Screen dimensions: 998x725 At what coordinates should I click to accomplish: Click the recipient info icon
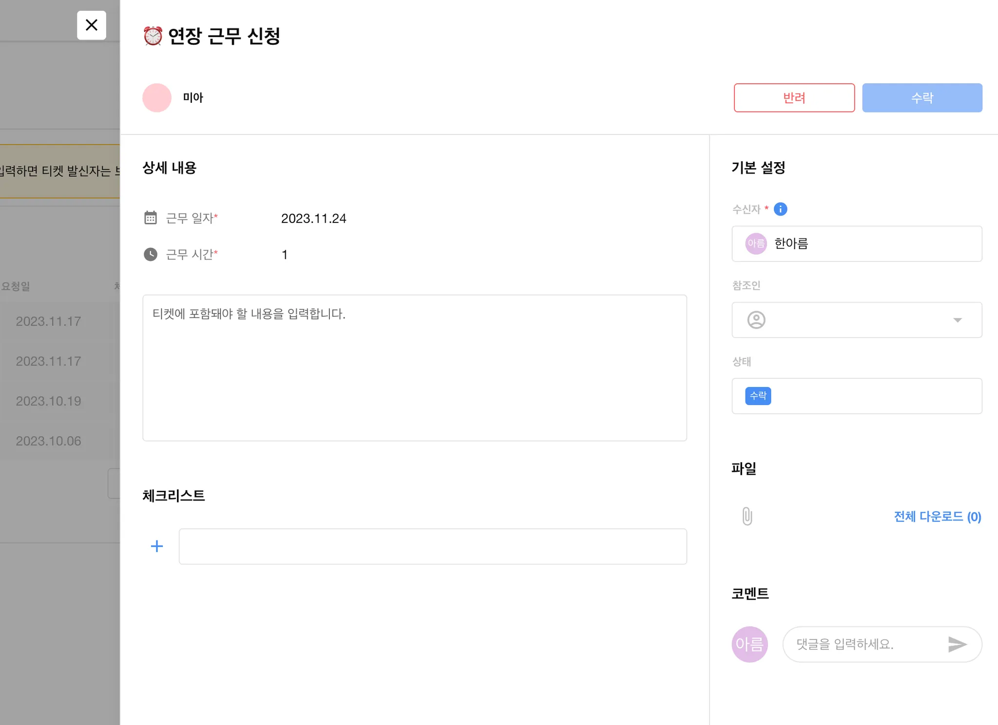[x=780, y=209]
